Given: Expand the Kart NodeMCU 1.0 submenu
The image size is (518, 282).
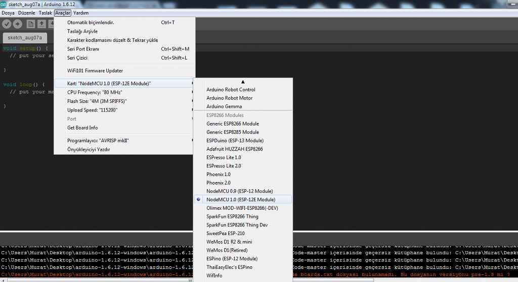Looking at the screenshot, I should pos(124,83).
